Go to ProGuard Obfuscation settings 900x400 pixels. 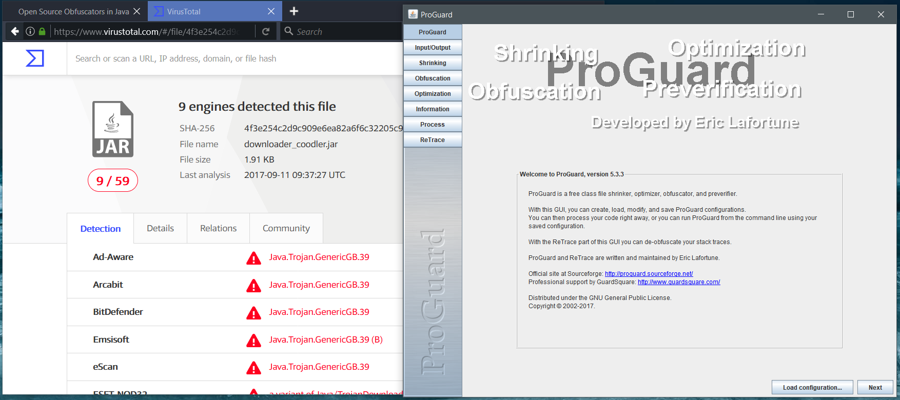pos(433,78)
